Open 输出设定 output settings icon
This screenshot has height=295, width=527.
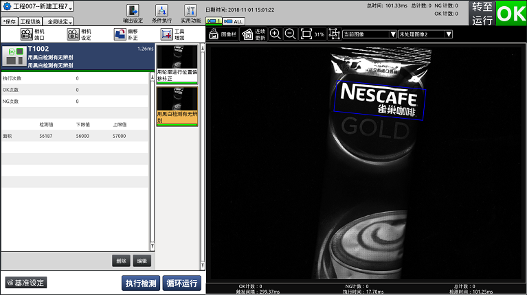pyautogui.click(x=133, y=14)
